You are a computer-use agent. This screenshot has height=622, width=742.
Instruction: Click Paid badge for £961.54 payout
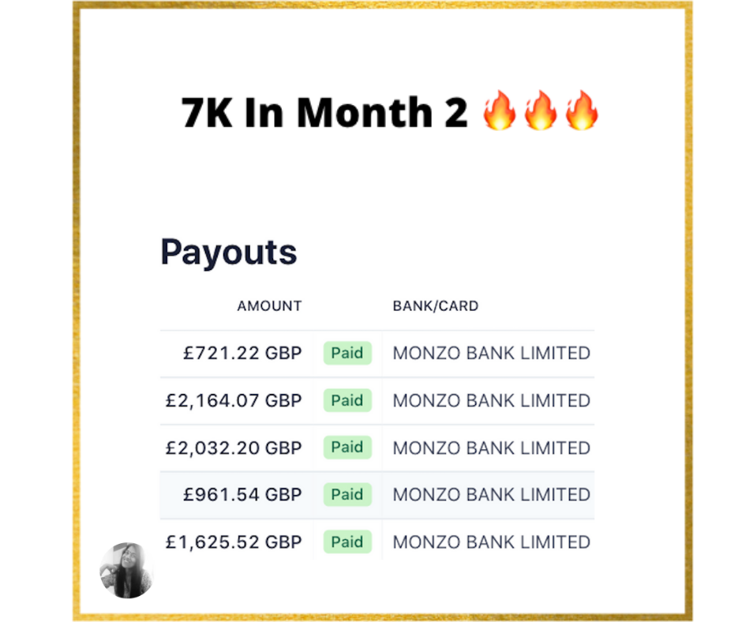tap(347, 495)
